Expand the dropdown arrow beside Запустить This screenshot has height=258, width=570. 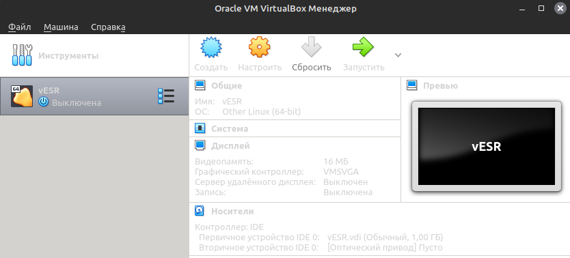pos(398,55)
